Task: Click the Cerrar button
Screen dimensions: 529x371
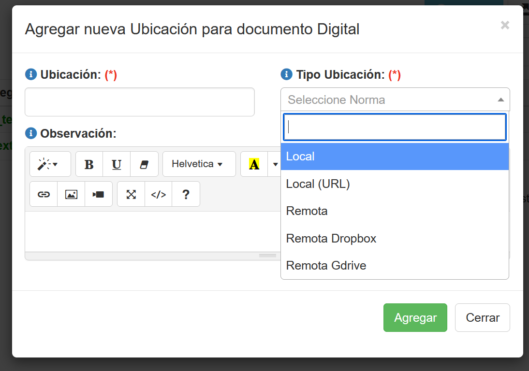Action: coord(482,317)
